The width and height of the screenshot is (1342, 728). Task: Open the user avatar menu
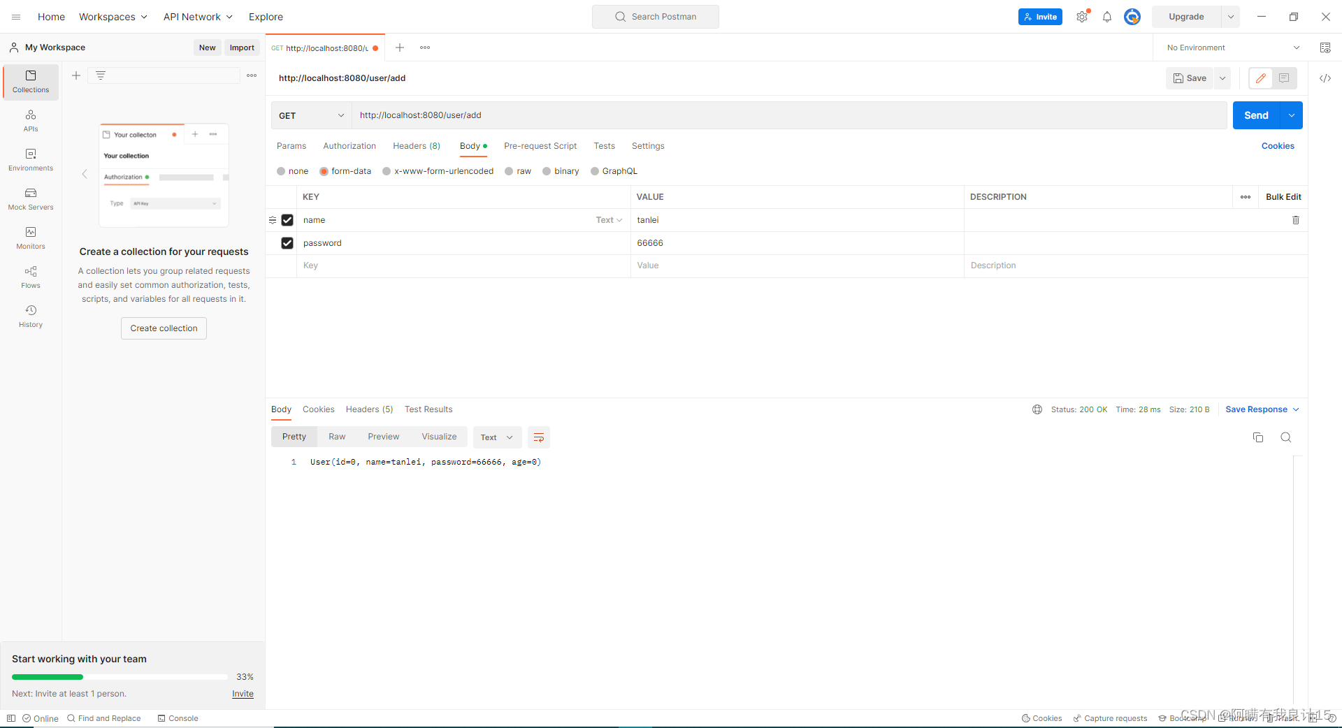coord(1132,17)
